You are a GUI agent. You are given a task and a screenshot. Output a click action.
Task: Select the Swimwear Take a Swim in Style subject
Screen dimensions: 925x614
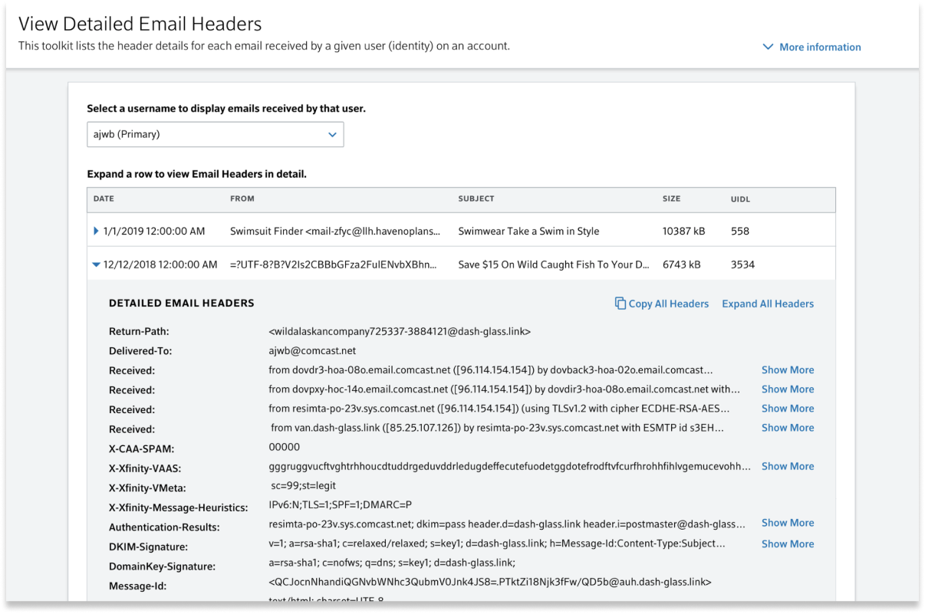(x=528, y=231)
